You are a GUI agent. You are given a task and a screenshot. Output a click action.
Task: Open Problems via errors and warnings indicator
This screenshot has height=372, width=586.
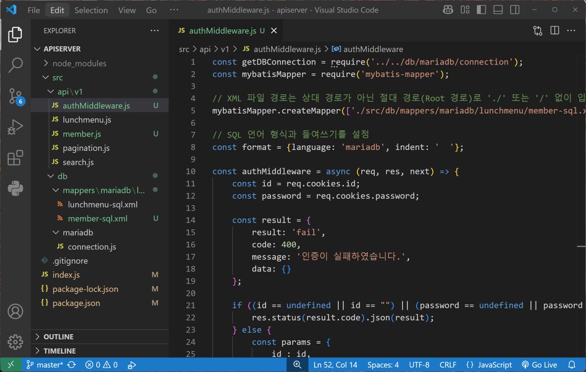coord(102,365)
